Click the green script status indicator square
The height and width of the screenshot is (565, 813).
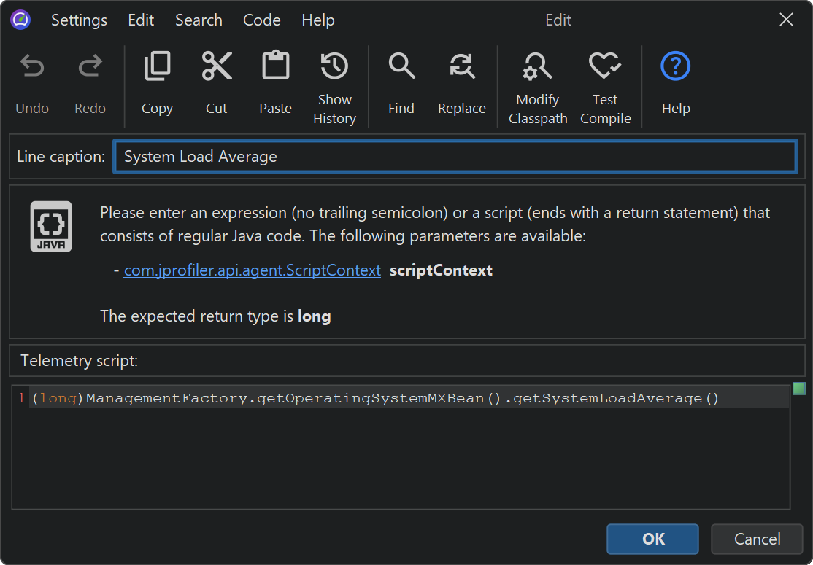click(x=799, y=389)
